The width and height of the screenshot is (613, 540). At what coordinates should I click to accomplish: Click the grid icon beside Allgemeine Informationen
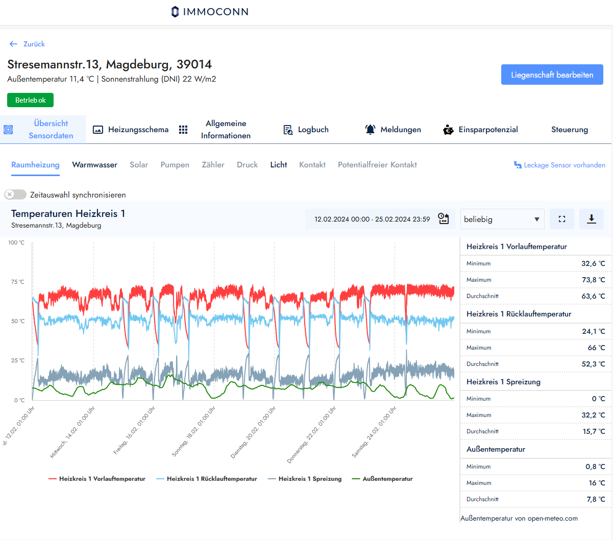(x=183, y=130)
